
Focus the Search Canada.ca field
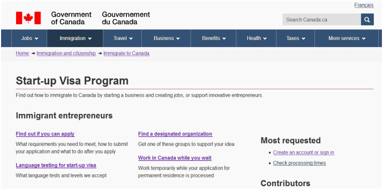pyautogui.click(x=321, y=19)
